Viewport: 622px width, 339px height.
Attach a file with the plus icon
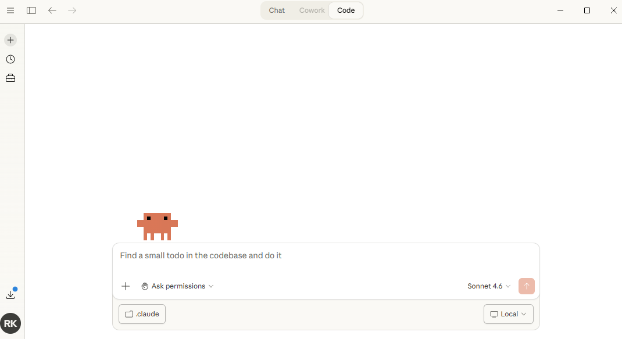[126, 286]
